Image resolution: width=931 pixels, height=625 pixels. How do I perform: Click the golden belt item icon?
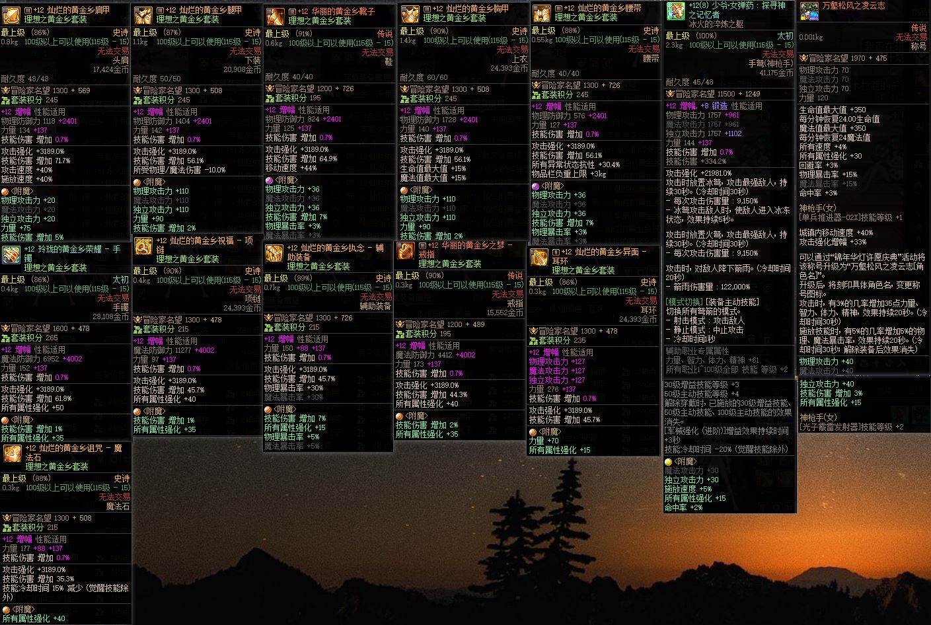click(x=542, y=14)
